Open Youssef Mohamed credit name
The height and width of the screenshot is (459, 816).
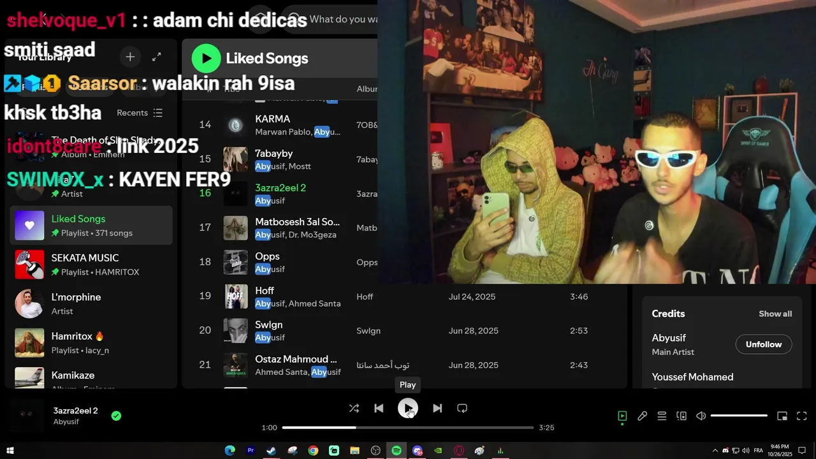tap(692, 377)
